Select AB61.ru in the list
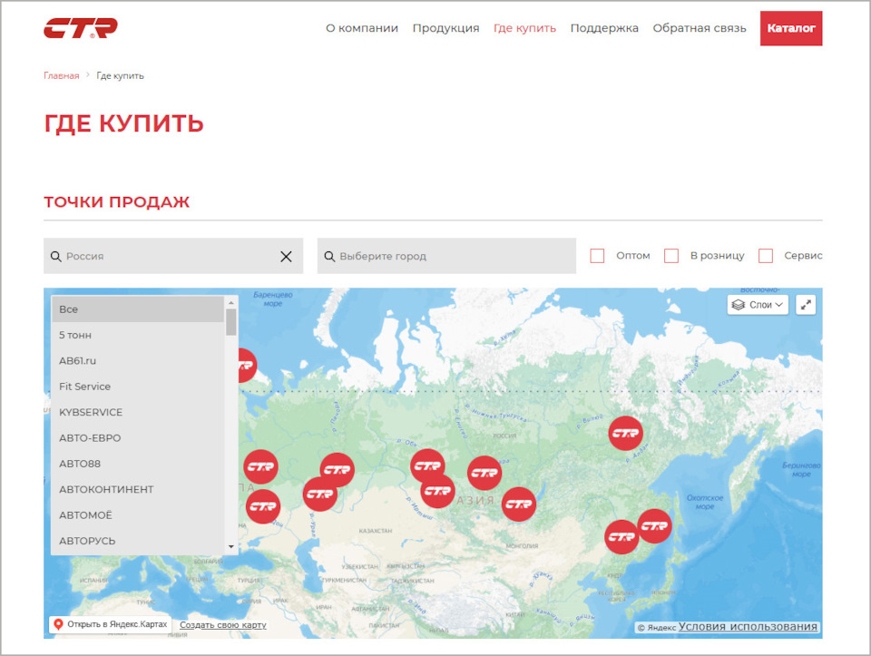871x656 pixels. coord(138,361)
